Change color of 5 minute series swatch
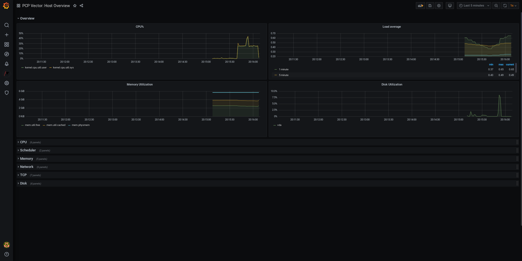522x261 pixels. click(276, 75)
